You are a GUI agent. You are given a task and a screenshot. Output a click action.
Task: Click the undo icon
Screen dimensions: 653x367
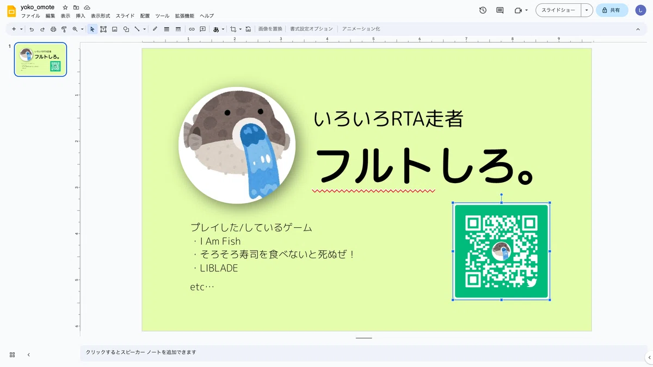tap(32, 29)
